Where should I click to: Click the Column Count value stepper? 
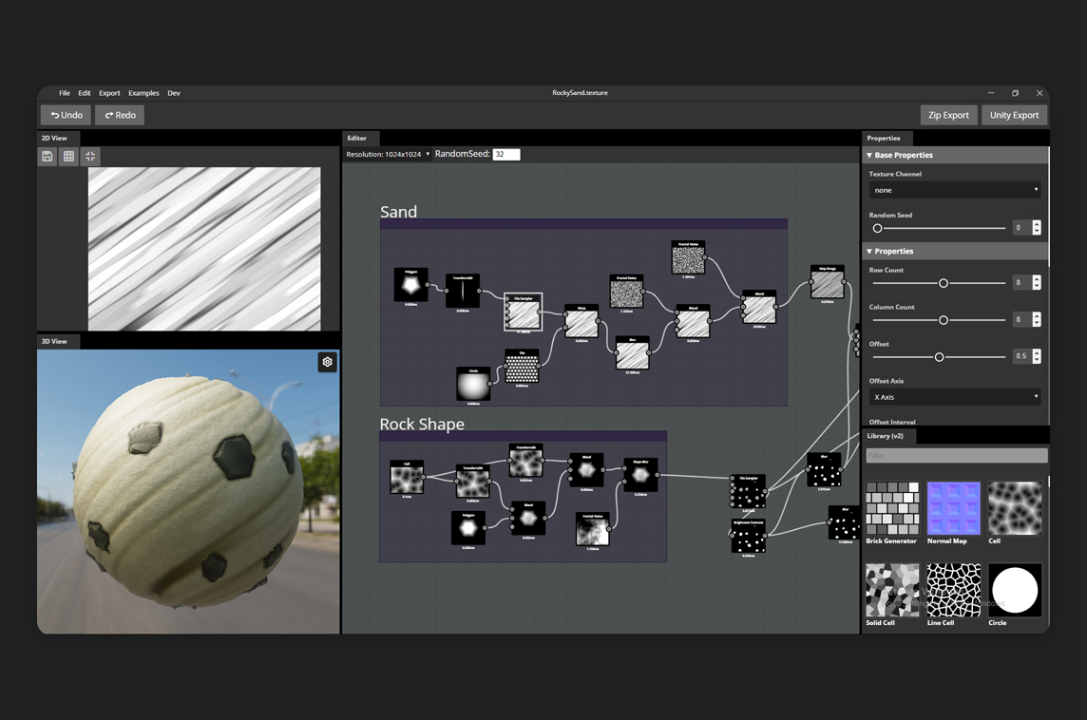[x=1037, y=319]
